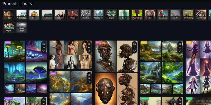Like the aerial river valley fantasy card
This screenshot has width=211, height=105.
click(89, 75)
